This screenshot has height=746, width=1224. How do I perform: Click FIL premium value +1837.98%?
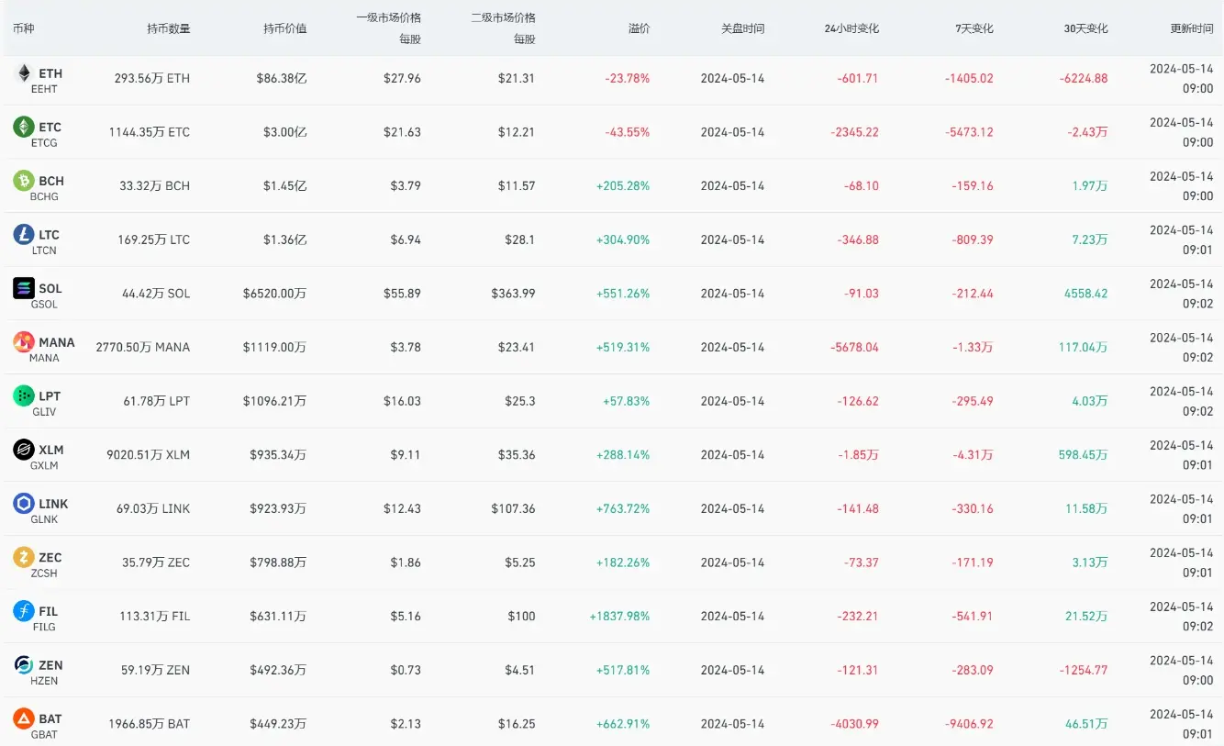(x=619, y=617)
